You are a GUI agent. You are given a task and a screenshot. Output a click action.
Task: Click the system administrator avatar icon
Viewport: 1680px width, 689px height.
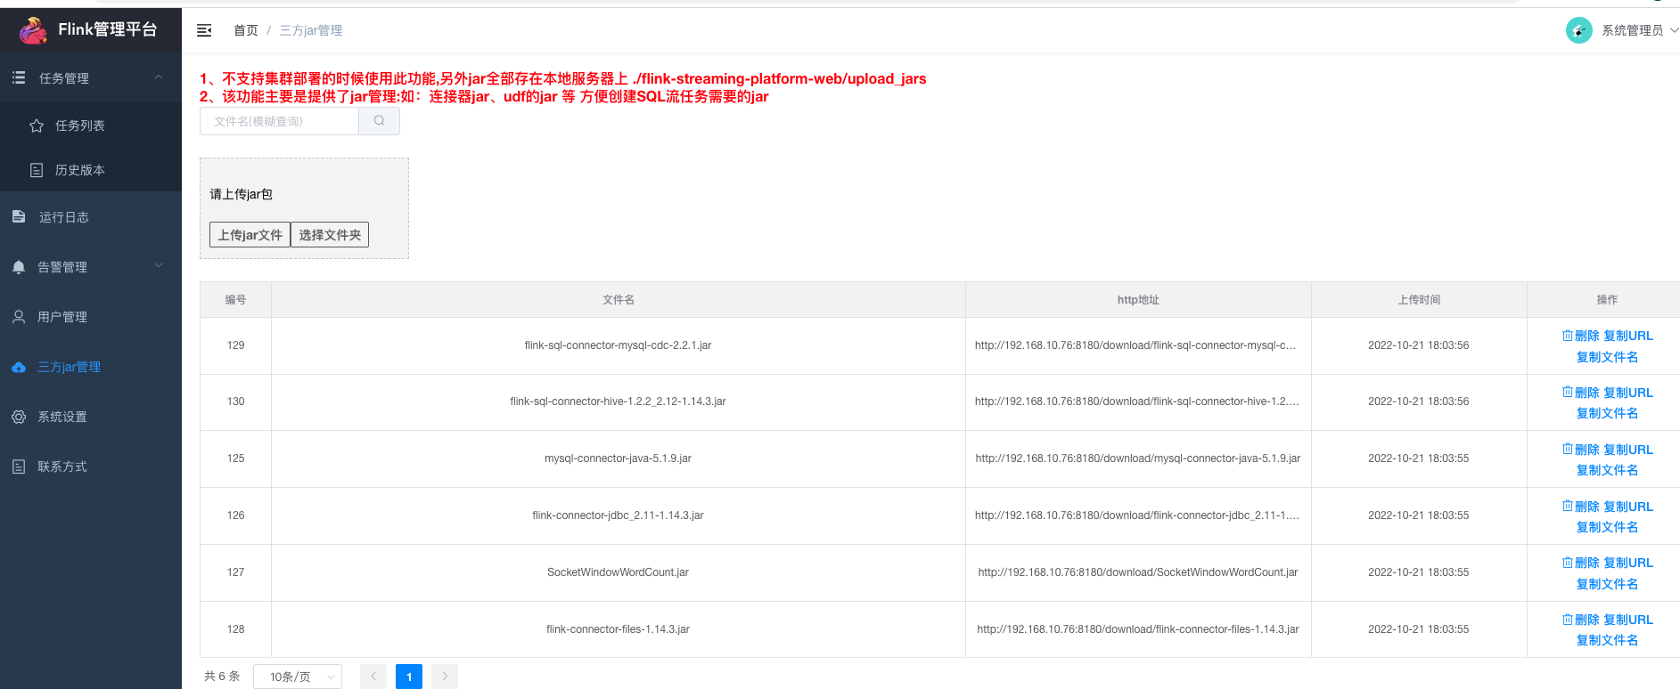click(1578, 30)
